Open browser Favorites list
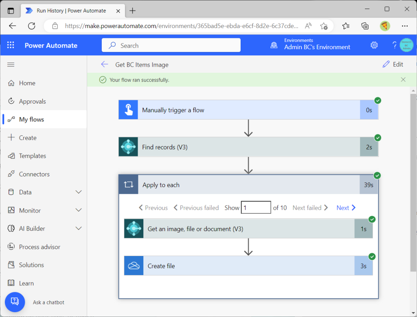The image size is (417, 317). tap(346, 26)
